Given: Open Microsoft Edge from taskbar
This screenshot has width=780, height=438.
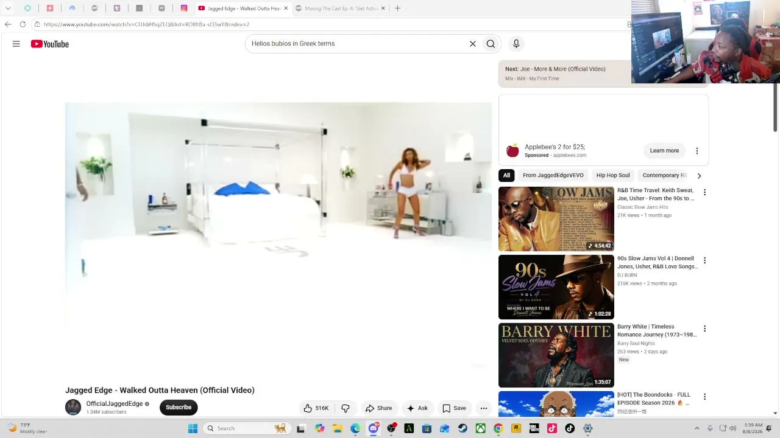Looking at the screenshot, I should click(x=355, y=428).
